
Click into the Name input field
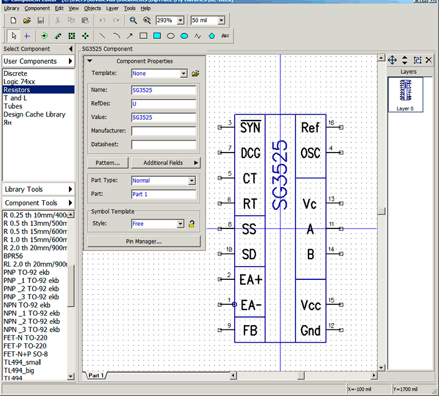point(164,90)
